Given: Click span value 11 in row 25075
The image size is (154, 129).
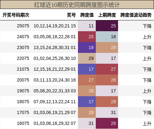Looking at the screenshot, I should coord(87,26).
